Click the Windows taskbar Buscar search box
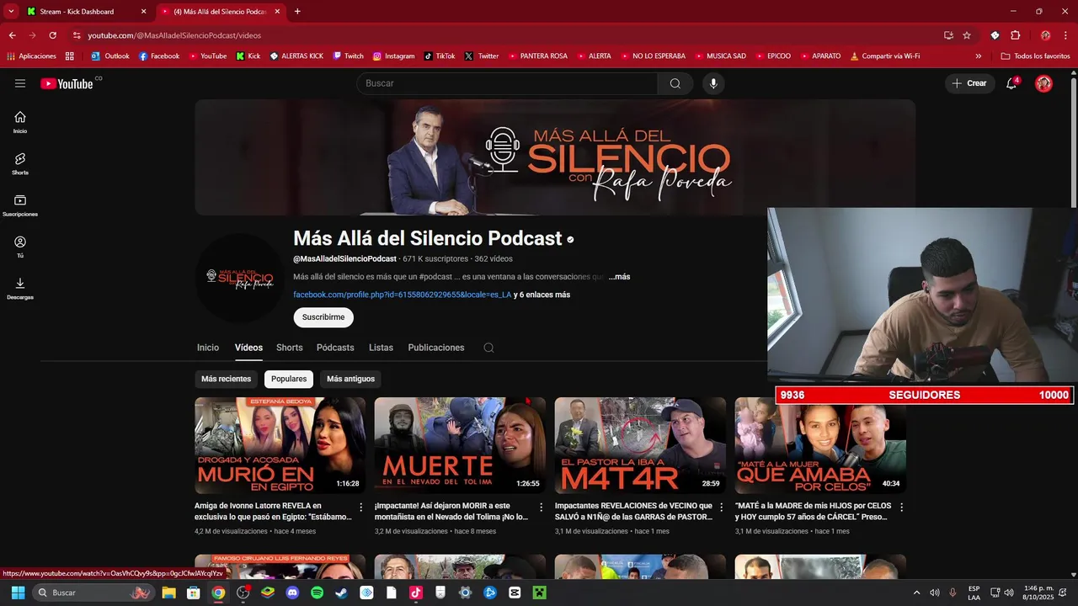1078x606 pixels. point(93,593)
